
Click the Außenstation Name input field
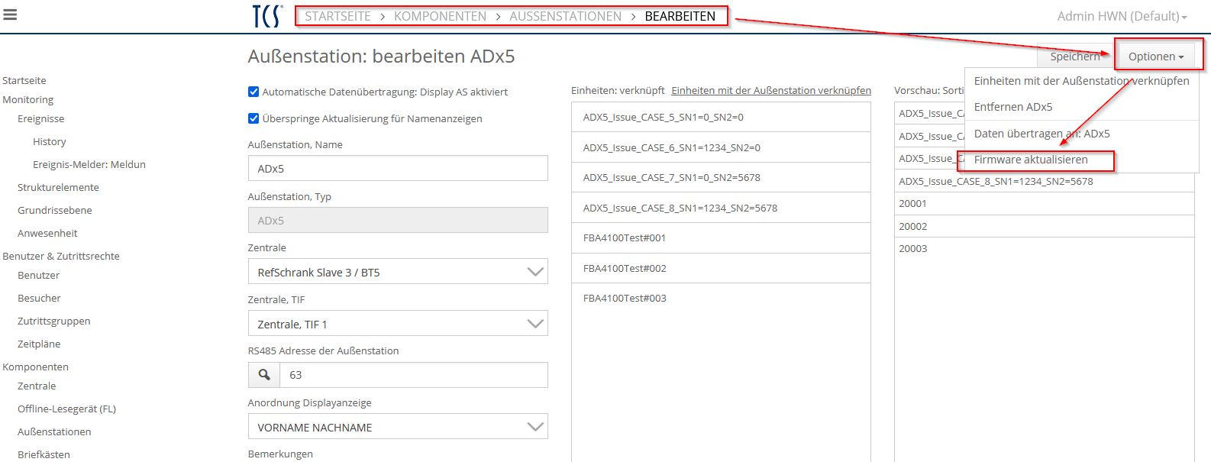point(398,169)
